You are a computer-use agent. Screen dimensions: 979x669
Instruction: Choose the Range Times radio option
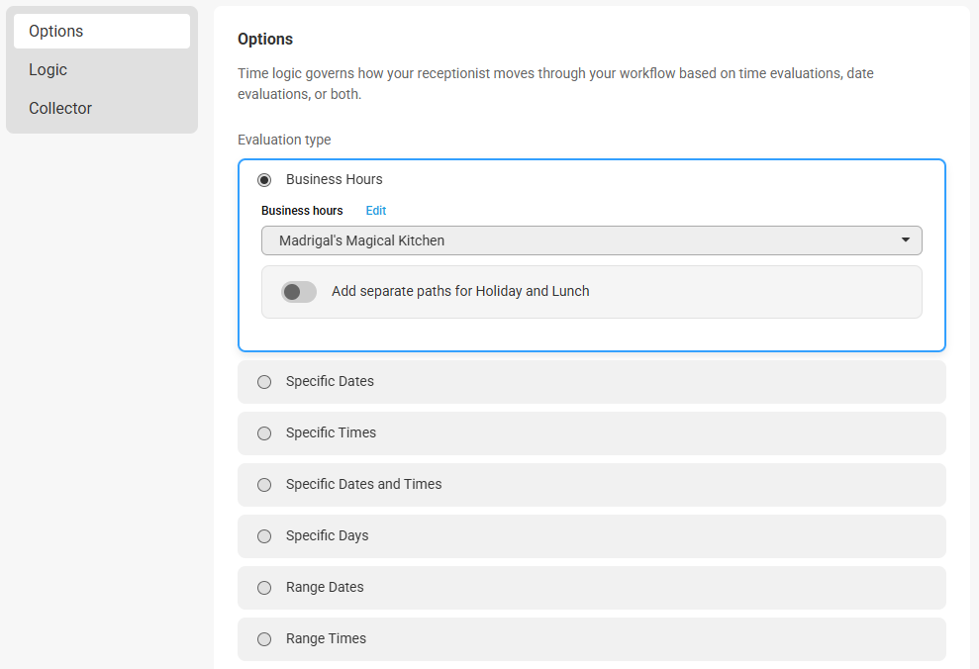point(264,639)
